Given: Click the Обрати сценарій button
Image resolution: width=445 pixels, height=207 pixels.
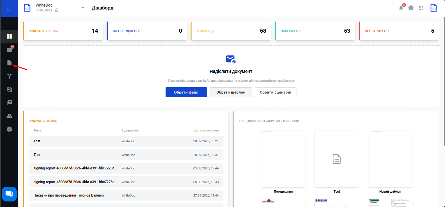Looking at the screenshot, I should point(276,92).
